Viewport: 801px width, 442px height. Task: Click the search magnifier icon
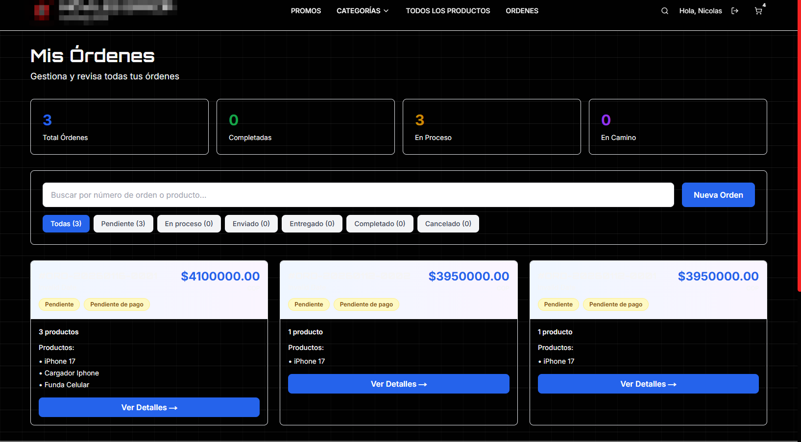[x=664, y=11]
